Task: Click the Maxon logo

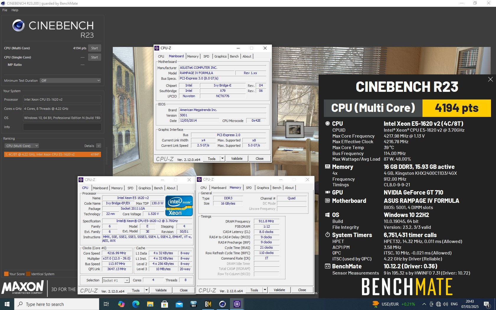Action: (22, 288)
